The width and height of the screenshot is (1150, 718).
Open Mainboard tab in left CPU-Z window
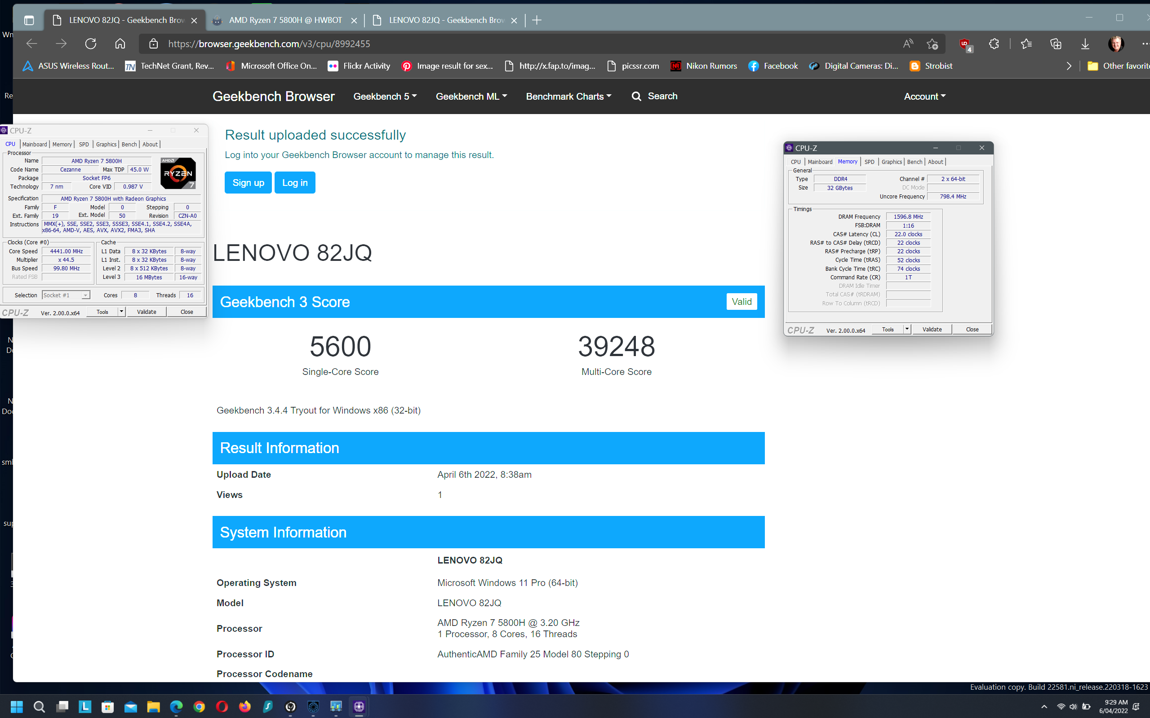coord(35,144)
